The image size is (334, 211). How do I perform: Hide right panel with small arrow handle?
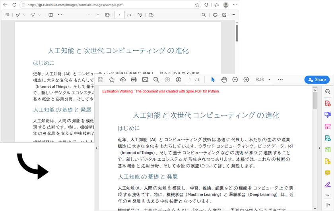[x=319, y=148]
